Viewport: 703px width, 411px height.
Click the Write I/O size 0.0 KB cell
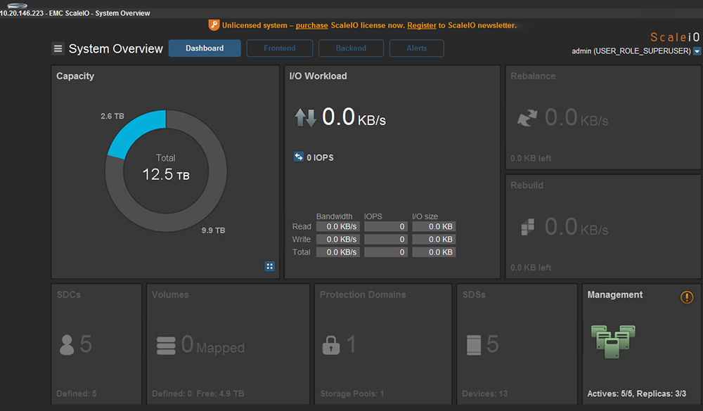click(x=434, y=240)
